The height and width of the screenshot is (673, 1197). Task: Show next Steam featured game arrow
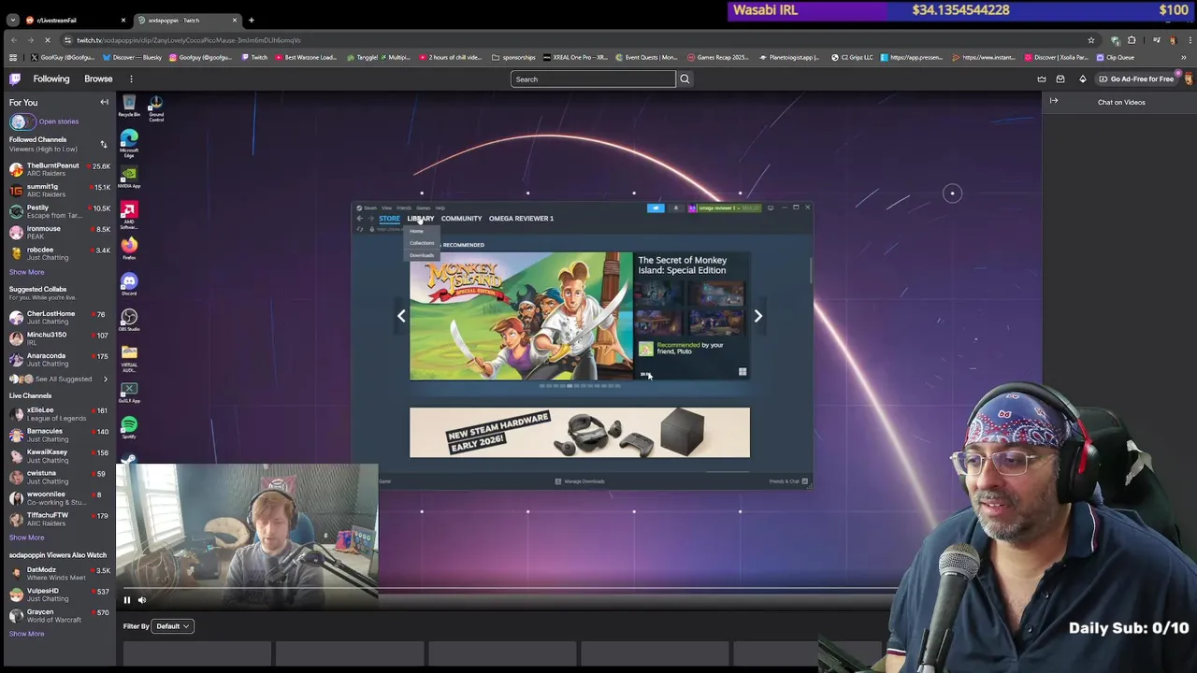point(758,316)
